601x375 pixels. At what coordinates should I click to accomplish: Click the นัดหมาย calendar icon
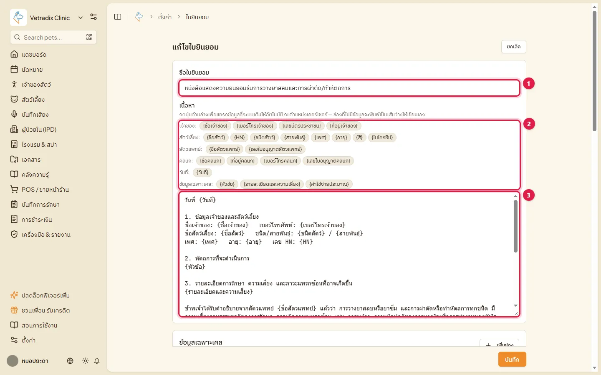[x=14, y=70]
